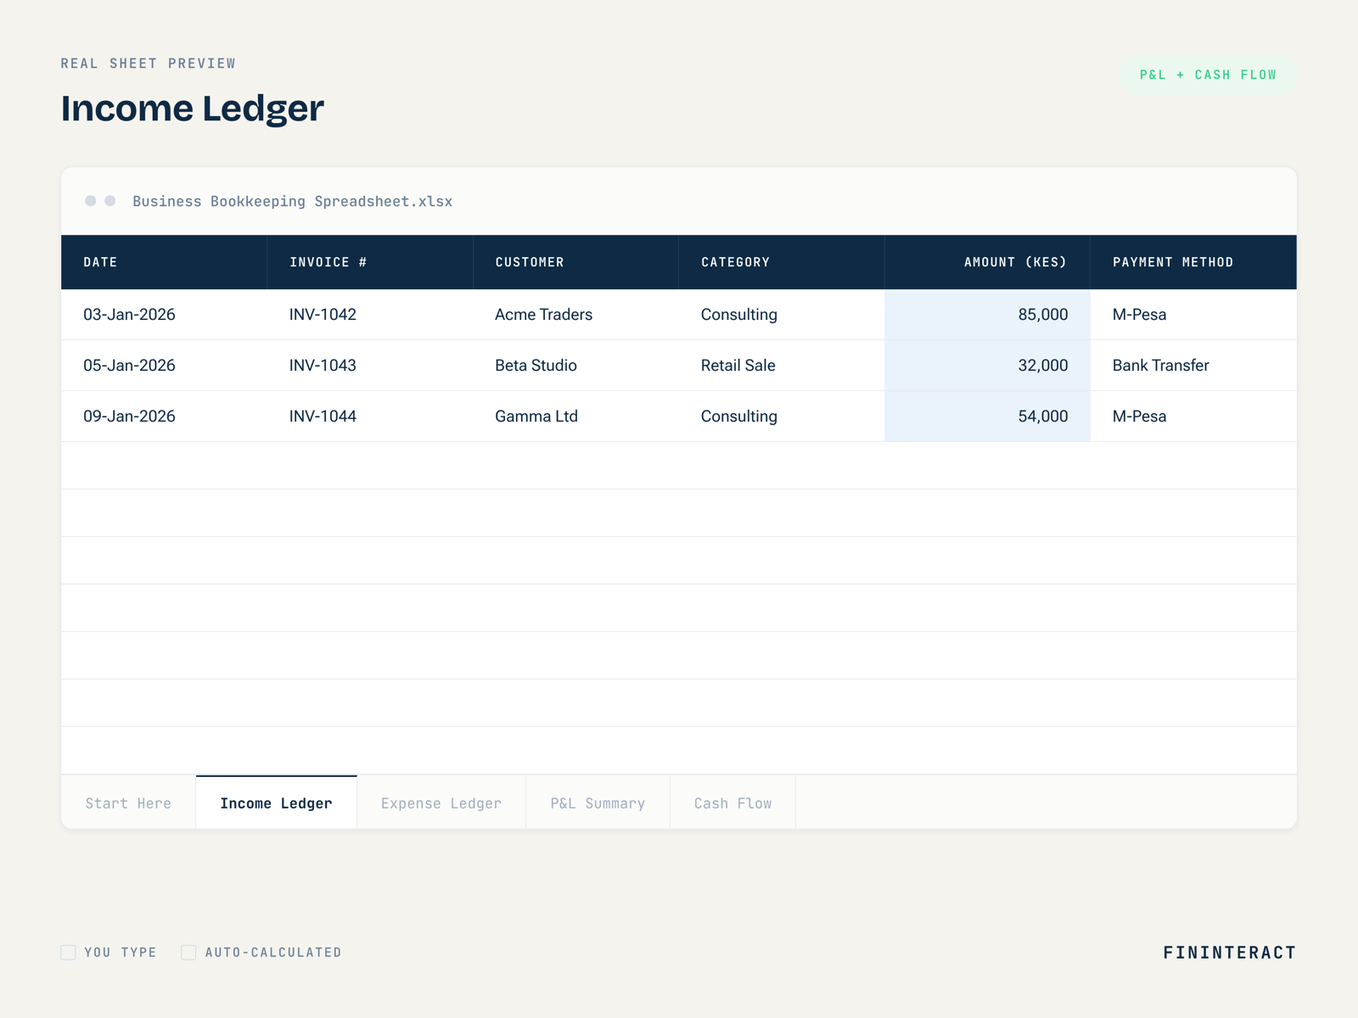Click M-Pesa in the INV-1044 row

[1193, 417]
